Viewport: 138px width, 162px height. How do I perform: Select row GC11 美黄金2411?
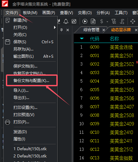tap(106, 141)
